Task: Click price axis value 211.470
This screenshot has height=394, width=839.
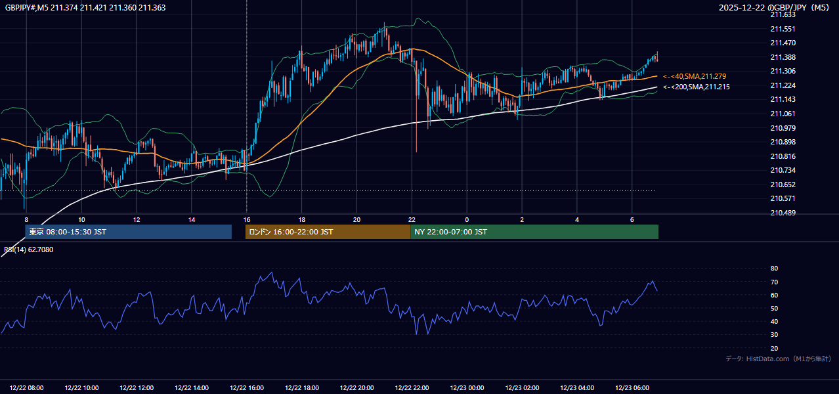Action: click(x=783, y=43)
